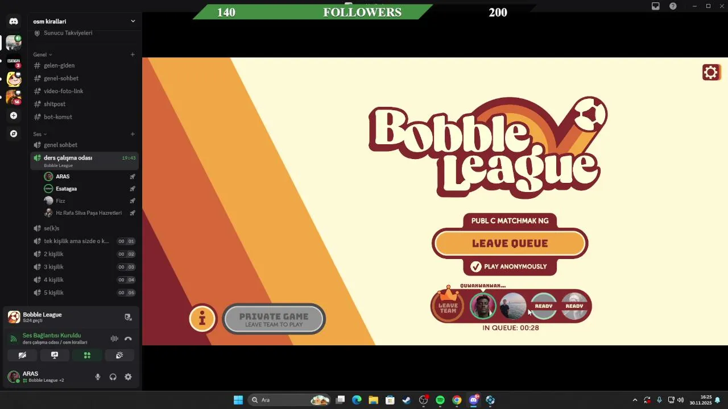Viewport: 728px width, 409px height.
Task: Click user Fizz in voice channel
Action: 90,201
